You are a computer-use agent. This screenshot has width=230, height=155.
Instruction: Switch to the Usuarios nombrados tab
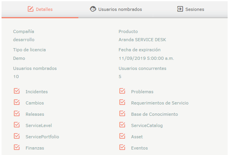click(116, 9)
